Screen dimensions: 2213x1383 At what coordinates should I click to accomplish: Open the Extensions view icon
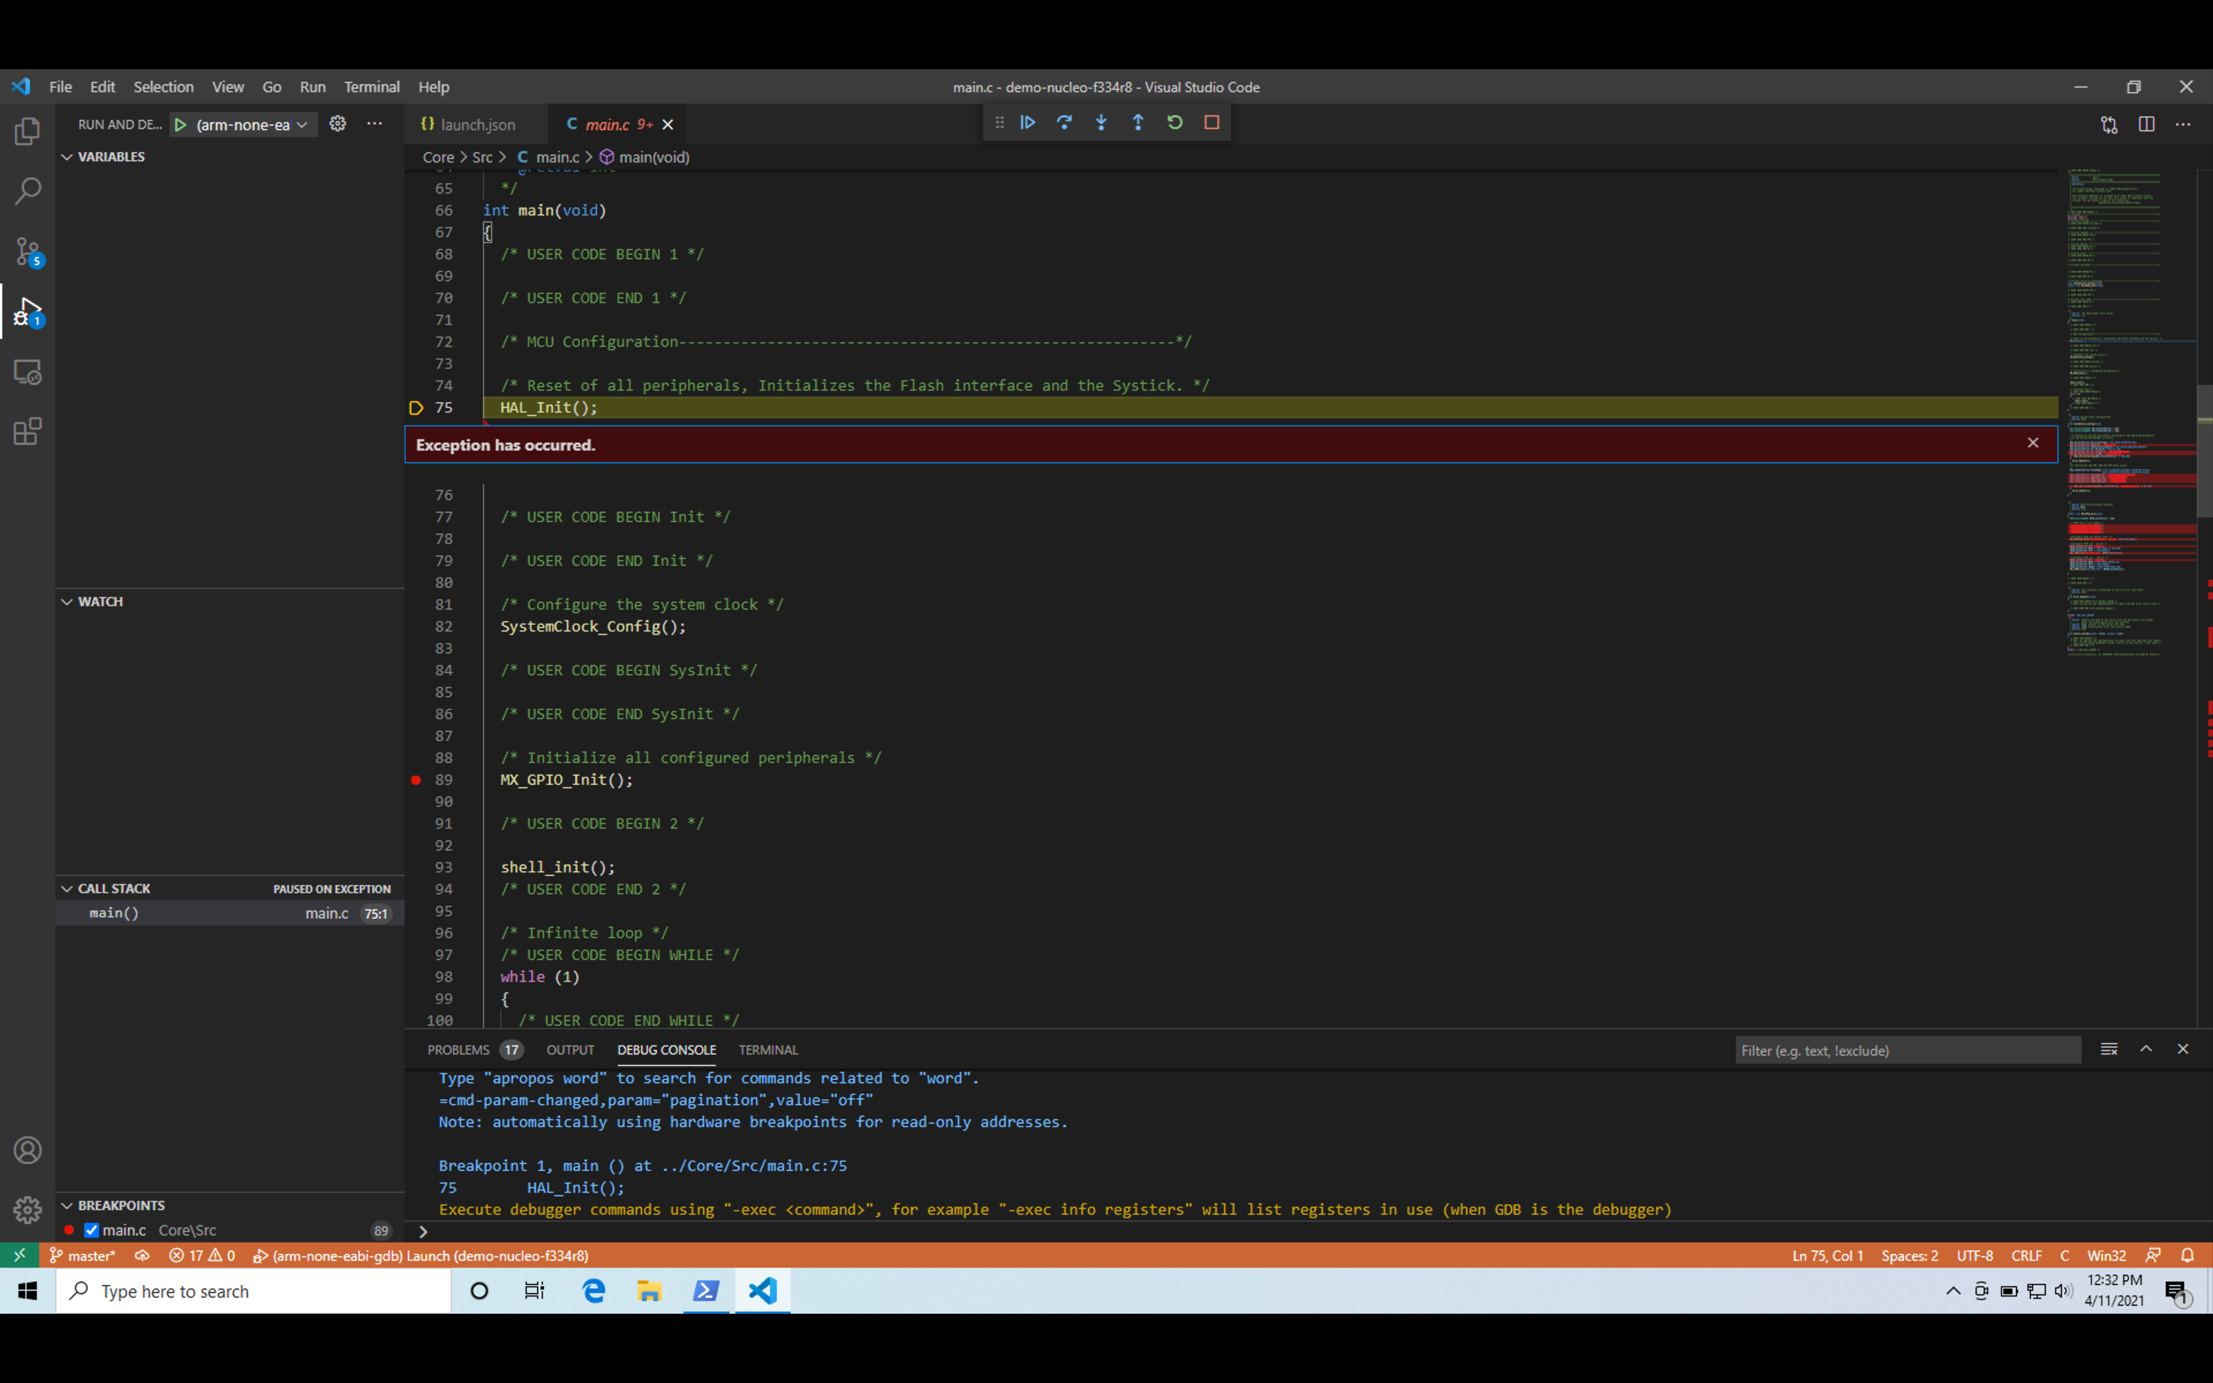(x=27, y=430)
